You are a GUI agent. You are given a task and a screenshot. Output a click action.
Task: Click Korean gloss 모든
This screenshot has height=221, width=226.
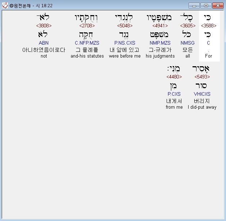click(x=187, y=50)
